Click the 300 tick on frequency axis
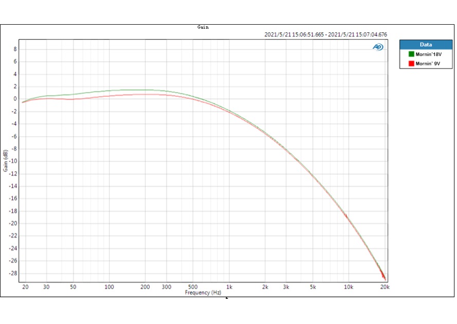Screen dimensions: 457x324 tap(167, 287)
